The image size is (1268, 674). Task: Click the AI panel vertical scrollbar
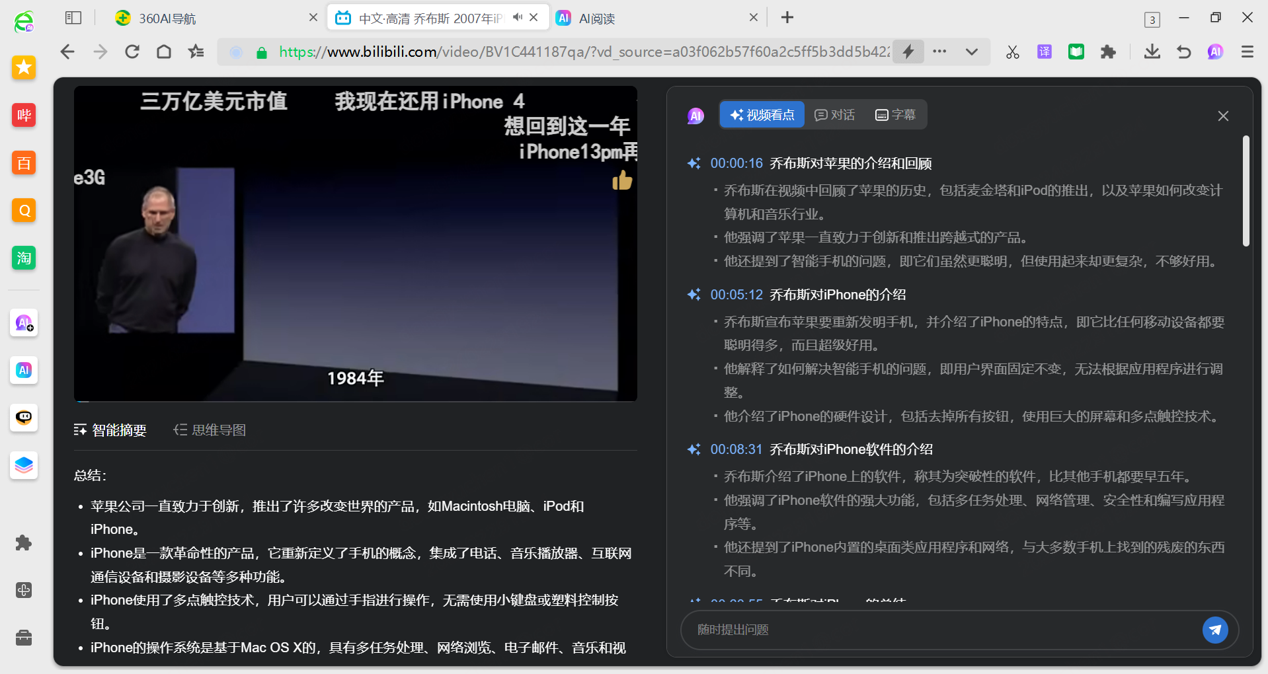[x=1246, y=192]
